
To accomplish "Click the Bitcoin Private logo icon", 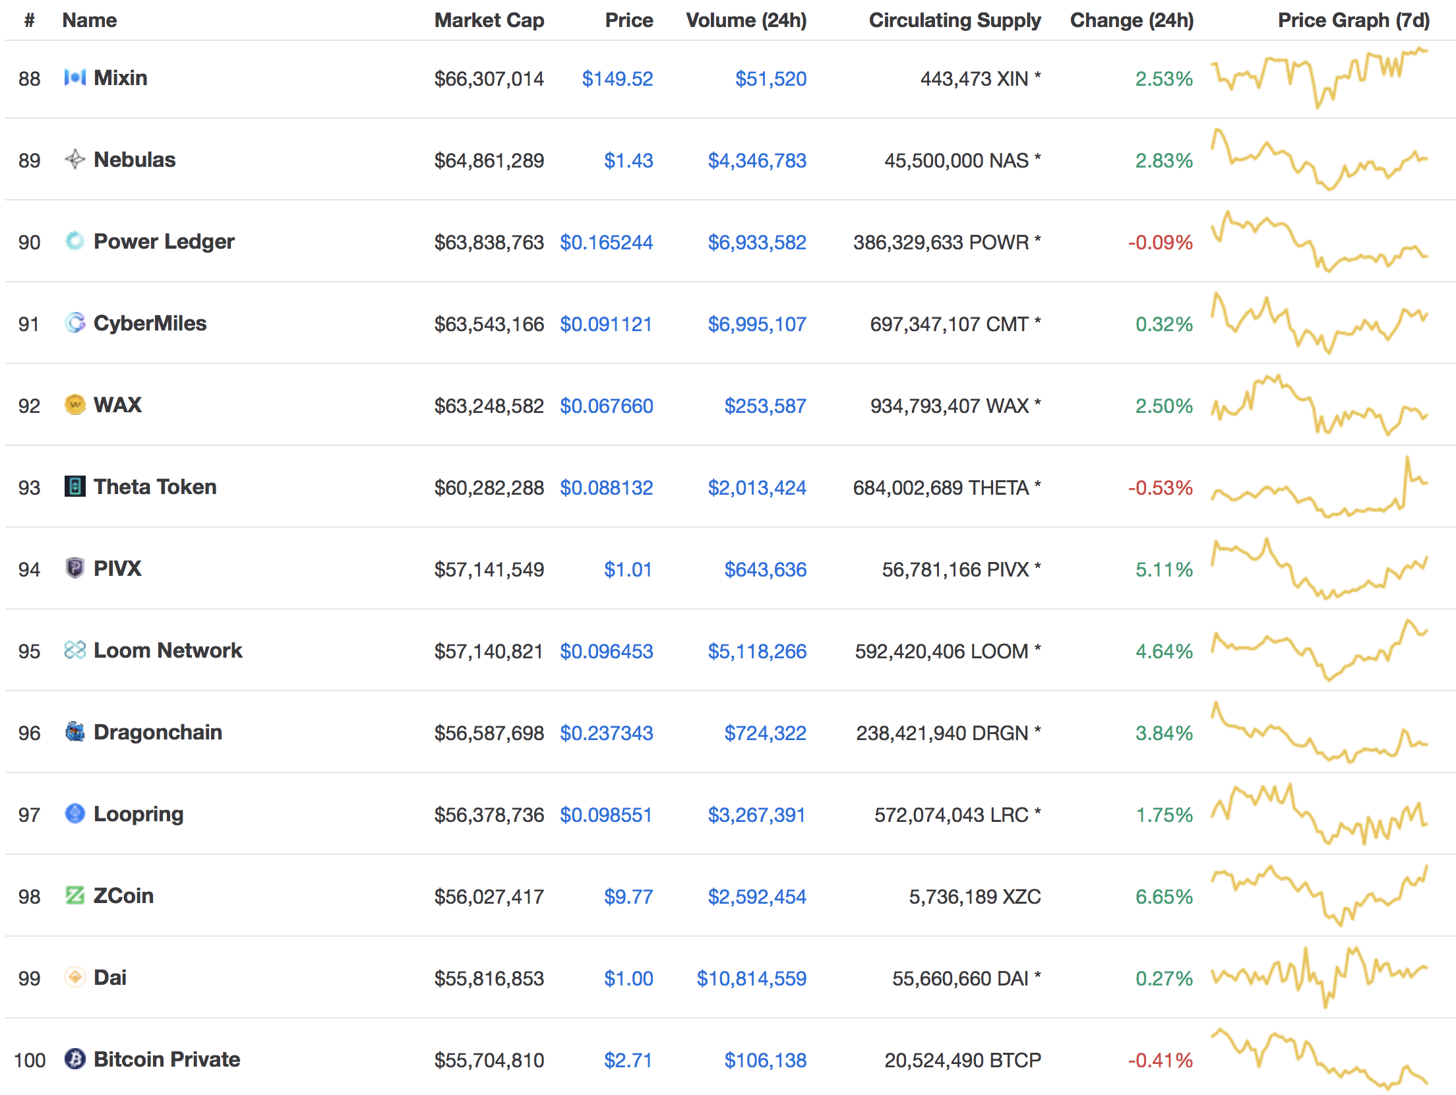I will click(75, 1059).
